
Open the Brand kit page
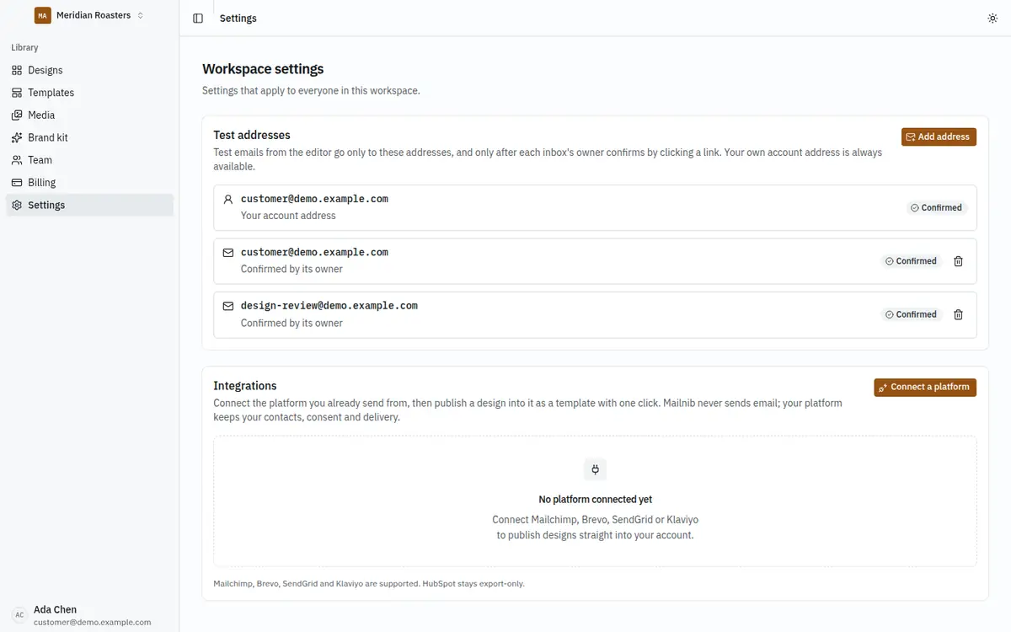pos(89,137)
